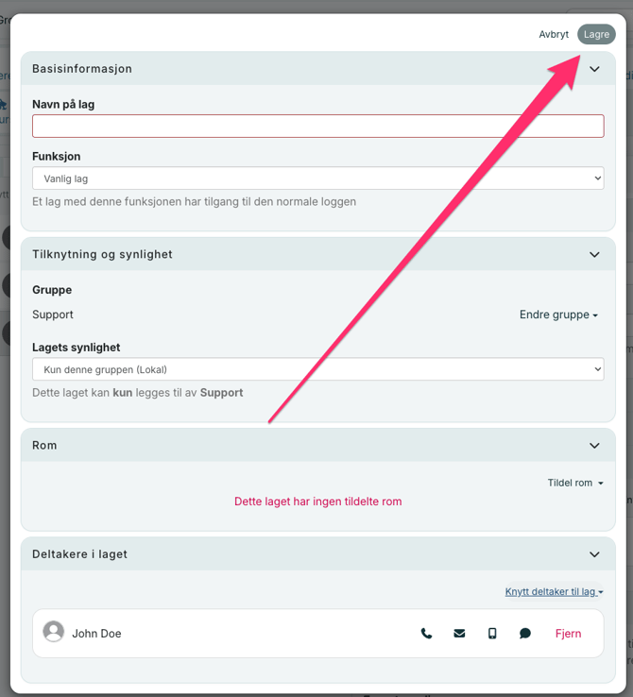Image resolution: width=633 pixels, height=697 pixels.
Task: Remove John Doe with Fjern
Action: (568, 634)
